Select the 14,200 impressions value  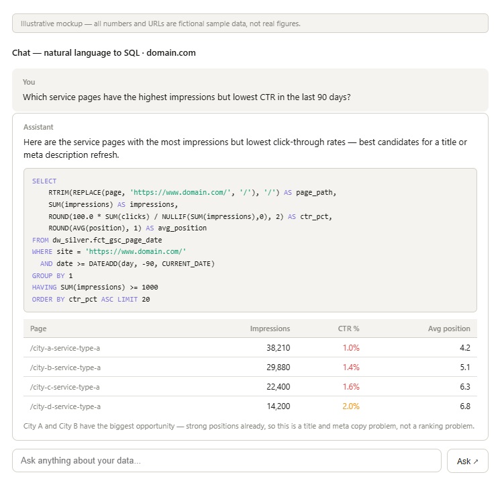(x=279, y=406)
